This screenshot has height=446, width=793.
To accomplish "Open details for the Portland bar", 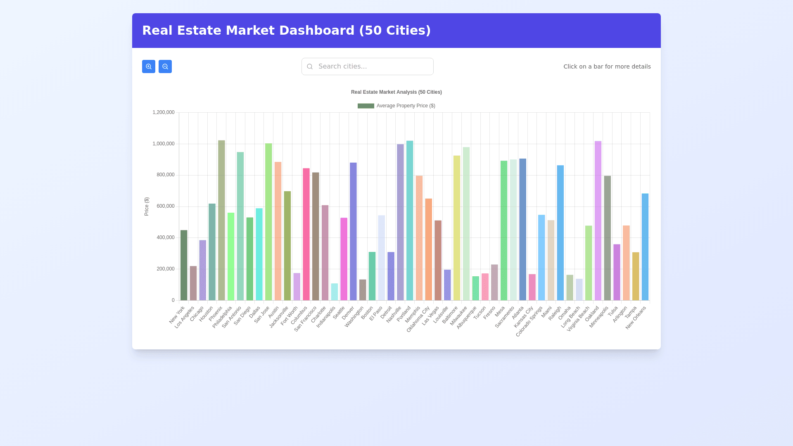I will click(410, 221).
